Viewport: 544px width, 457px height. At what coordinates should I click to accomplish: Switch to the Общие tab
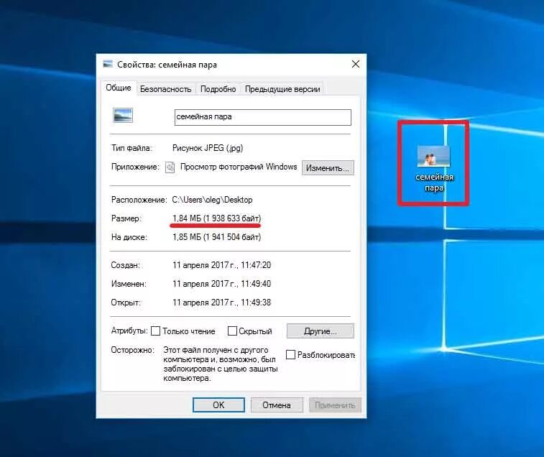[x=119, y=88]
